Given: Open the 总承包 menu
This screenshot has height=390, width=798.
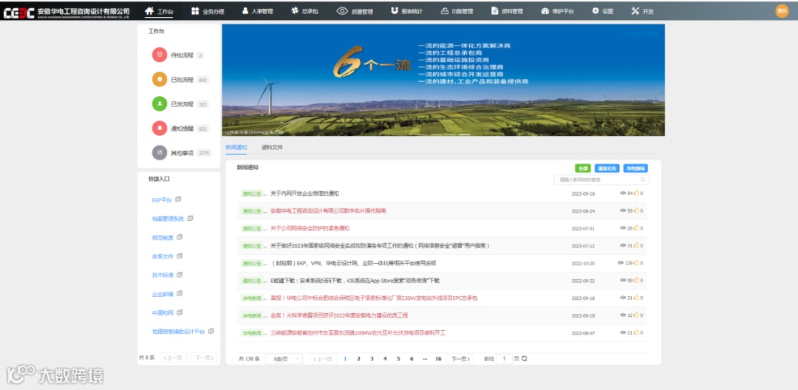Looking at the screenshot, I should (305, 11).
